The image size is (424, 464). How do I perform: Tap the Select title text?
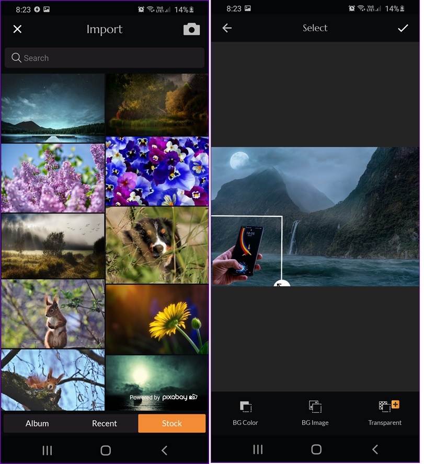point(315,28)
